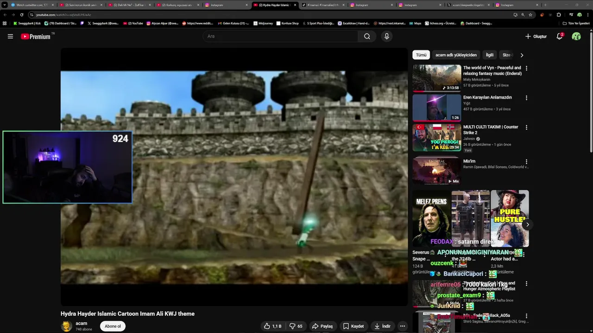Open Twitch bookmark icon

tap(82, 23)
